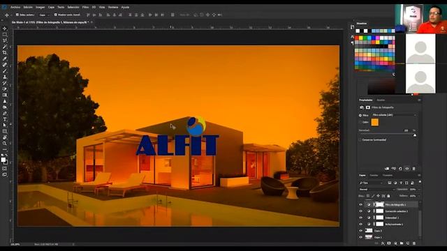Open the Archivo menu
The height and width of the screenshot is (251, 447).
[x=15, y=7]
